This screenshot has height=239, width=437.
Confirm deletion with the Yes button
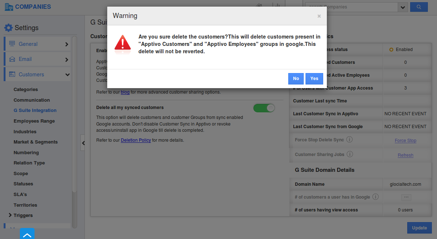pos(314,79)
